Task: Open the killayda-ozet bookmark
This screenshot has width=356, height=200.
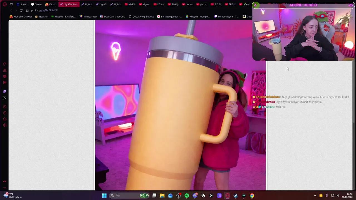Action: [x=88, y=17]
